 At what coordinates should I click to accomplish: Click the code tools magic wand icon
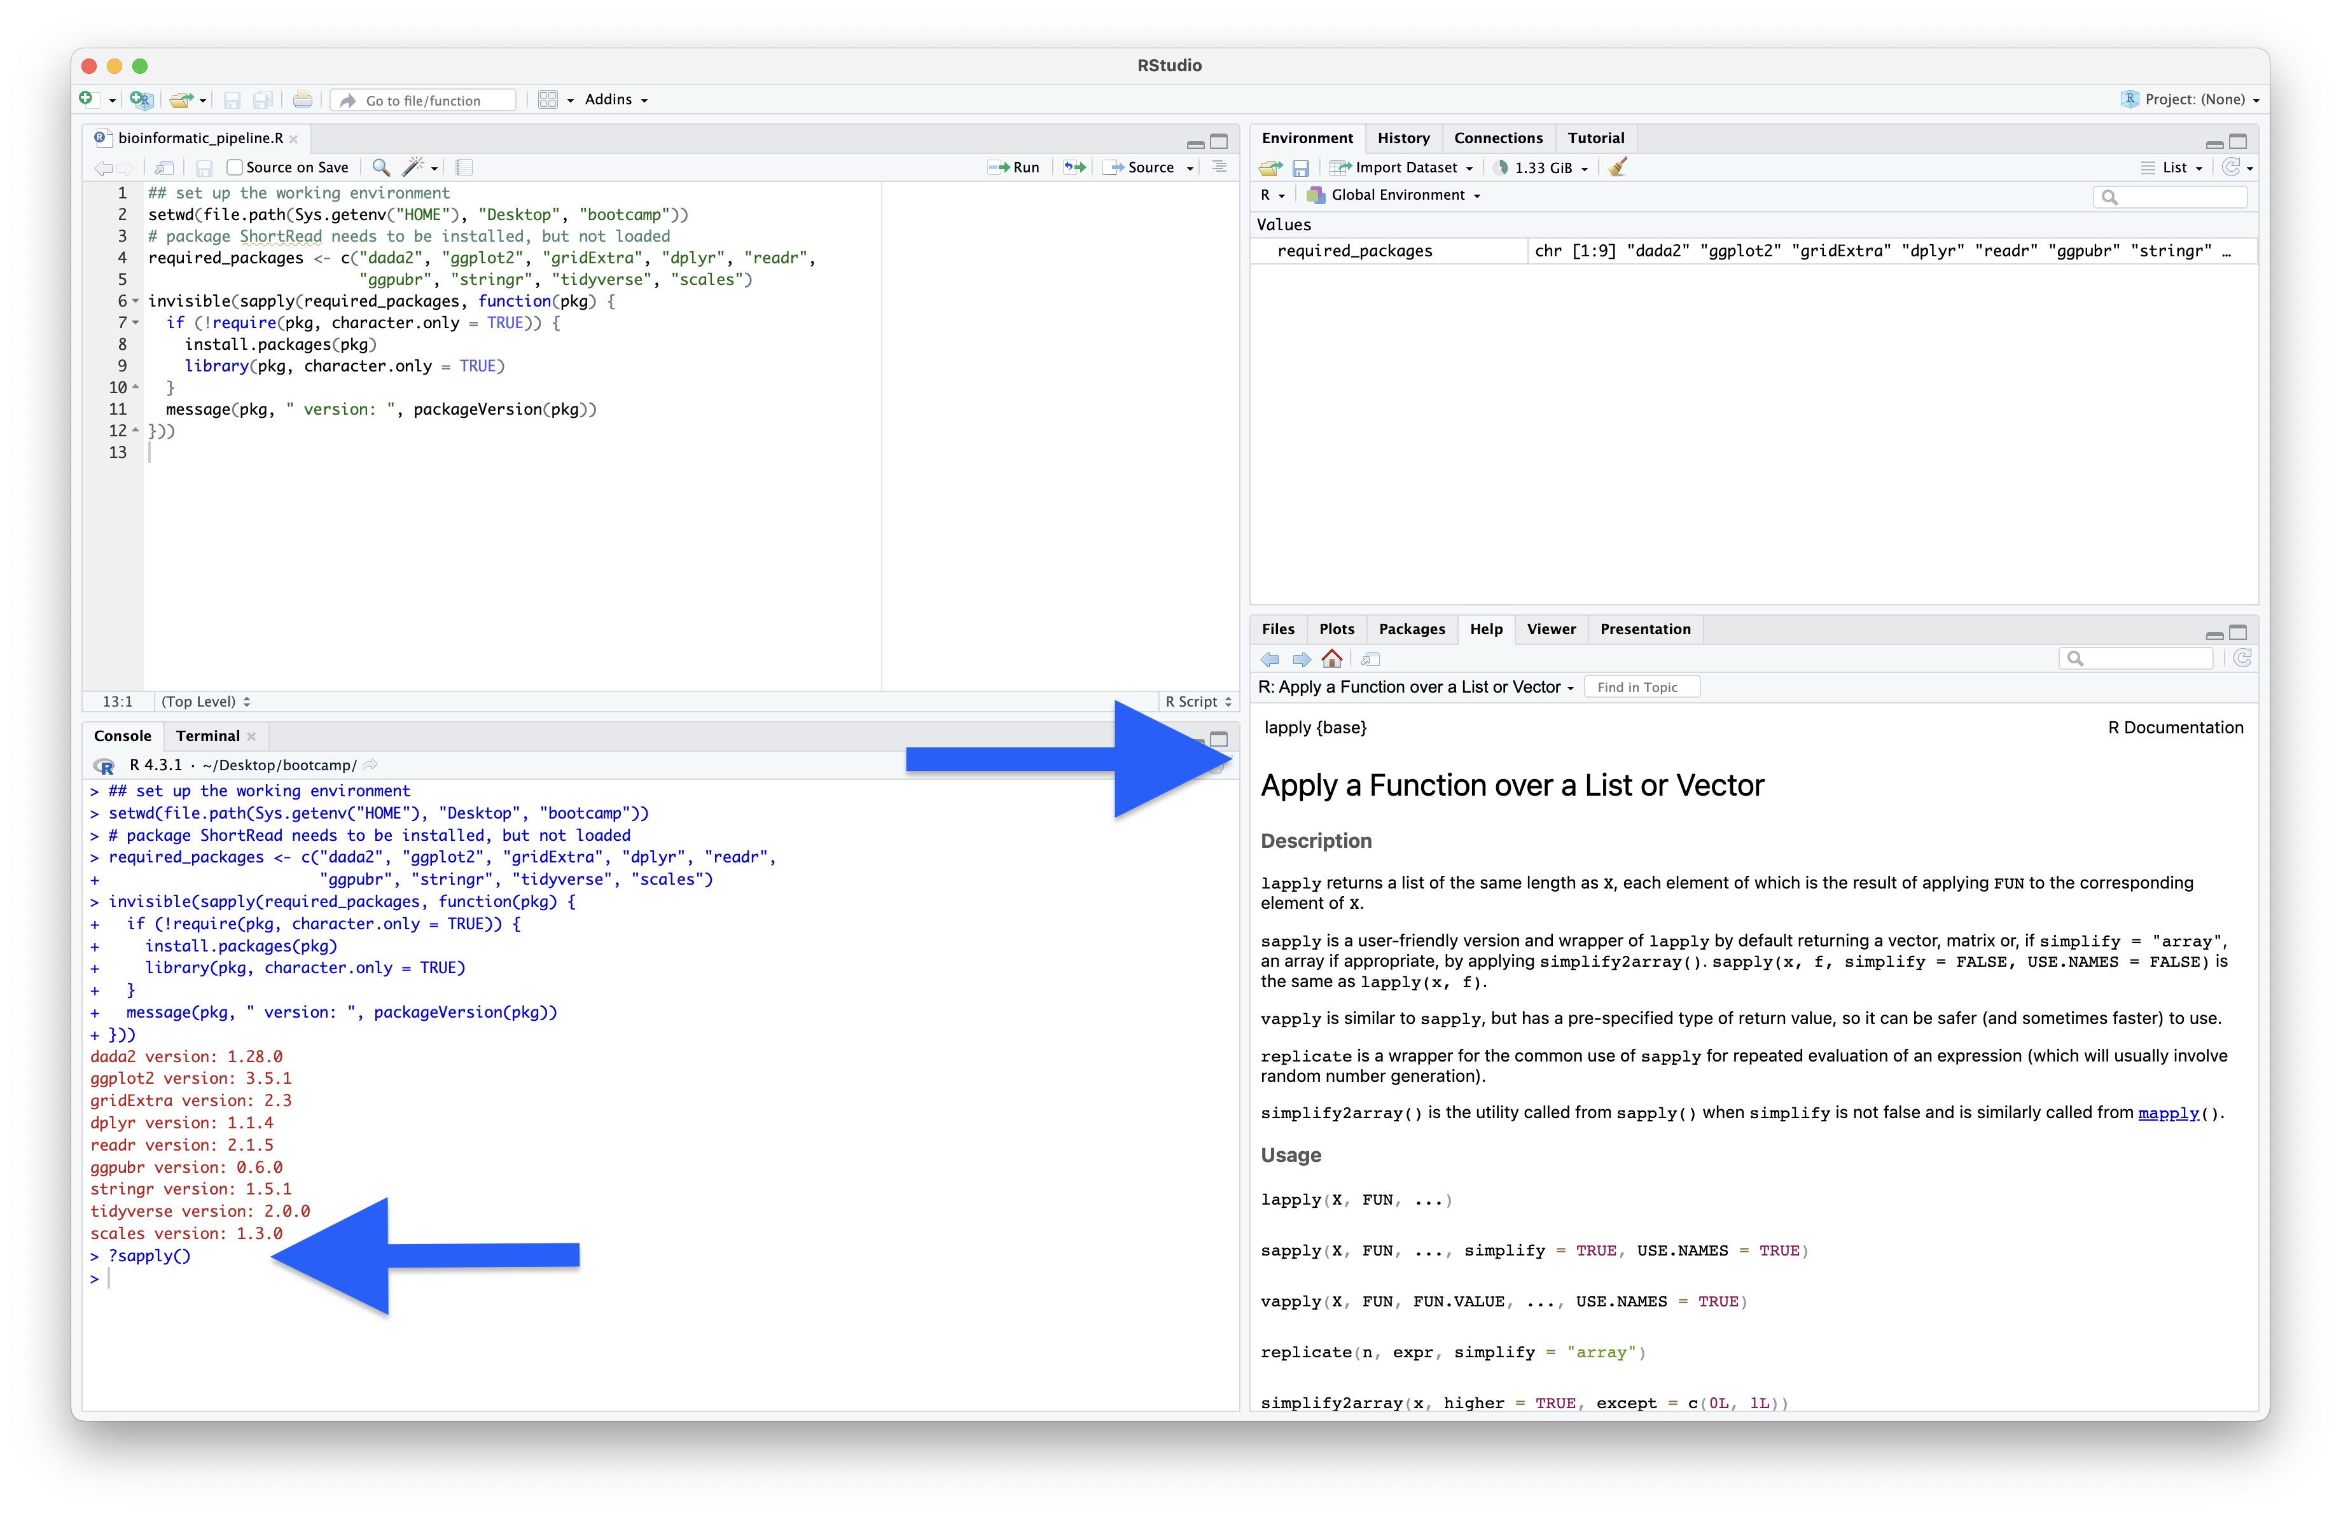[x=414, y=167]
